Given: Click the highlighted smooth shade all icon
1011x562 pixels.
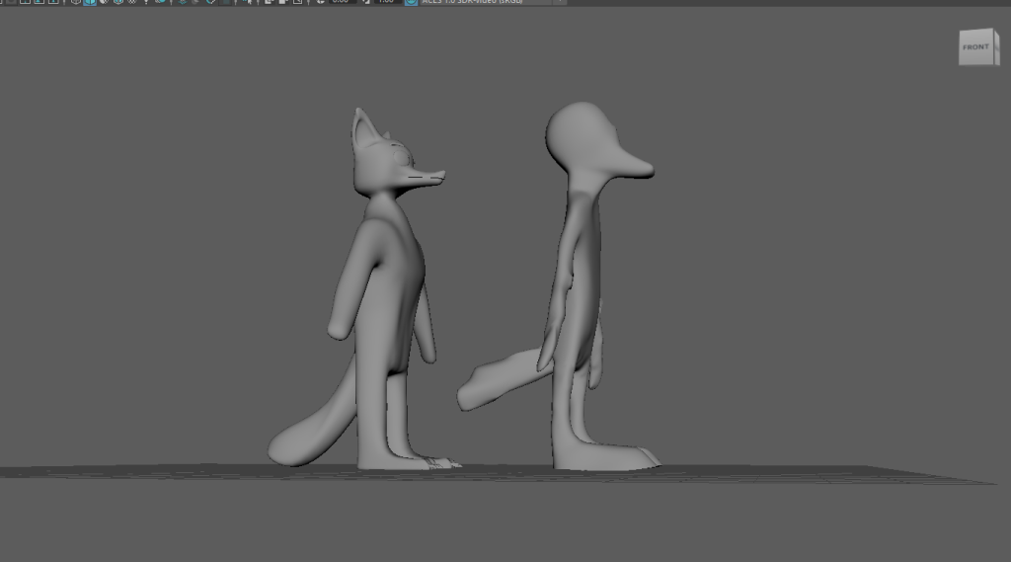Looking at the screenshot, I should tap(90, 2).
